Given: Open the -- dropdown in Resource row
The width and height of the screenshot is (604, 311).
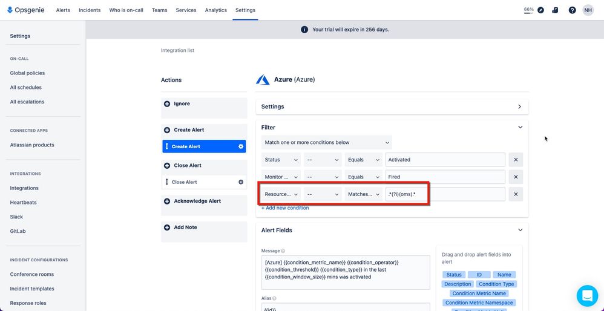Looking at the screenshot, I should 323,194.
